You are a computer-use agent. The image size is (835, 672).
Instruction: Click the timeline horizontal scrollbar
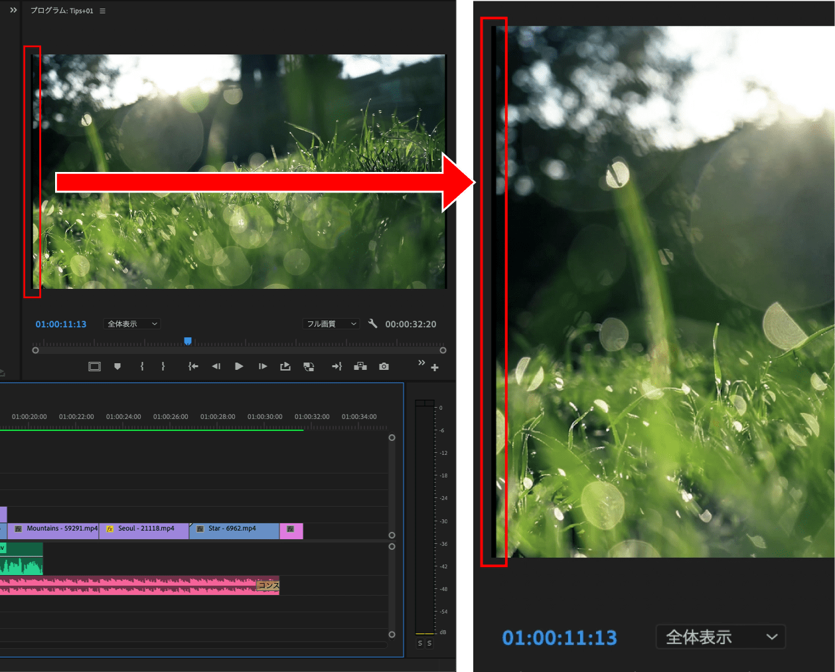pyautogui.click(x=193, y=645)
